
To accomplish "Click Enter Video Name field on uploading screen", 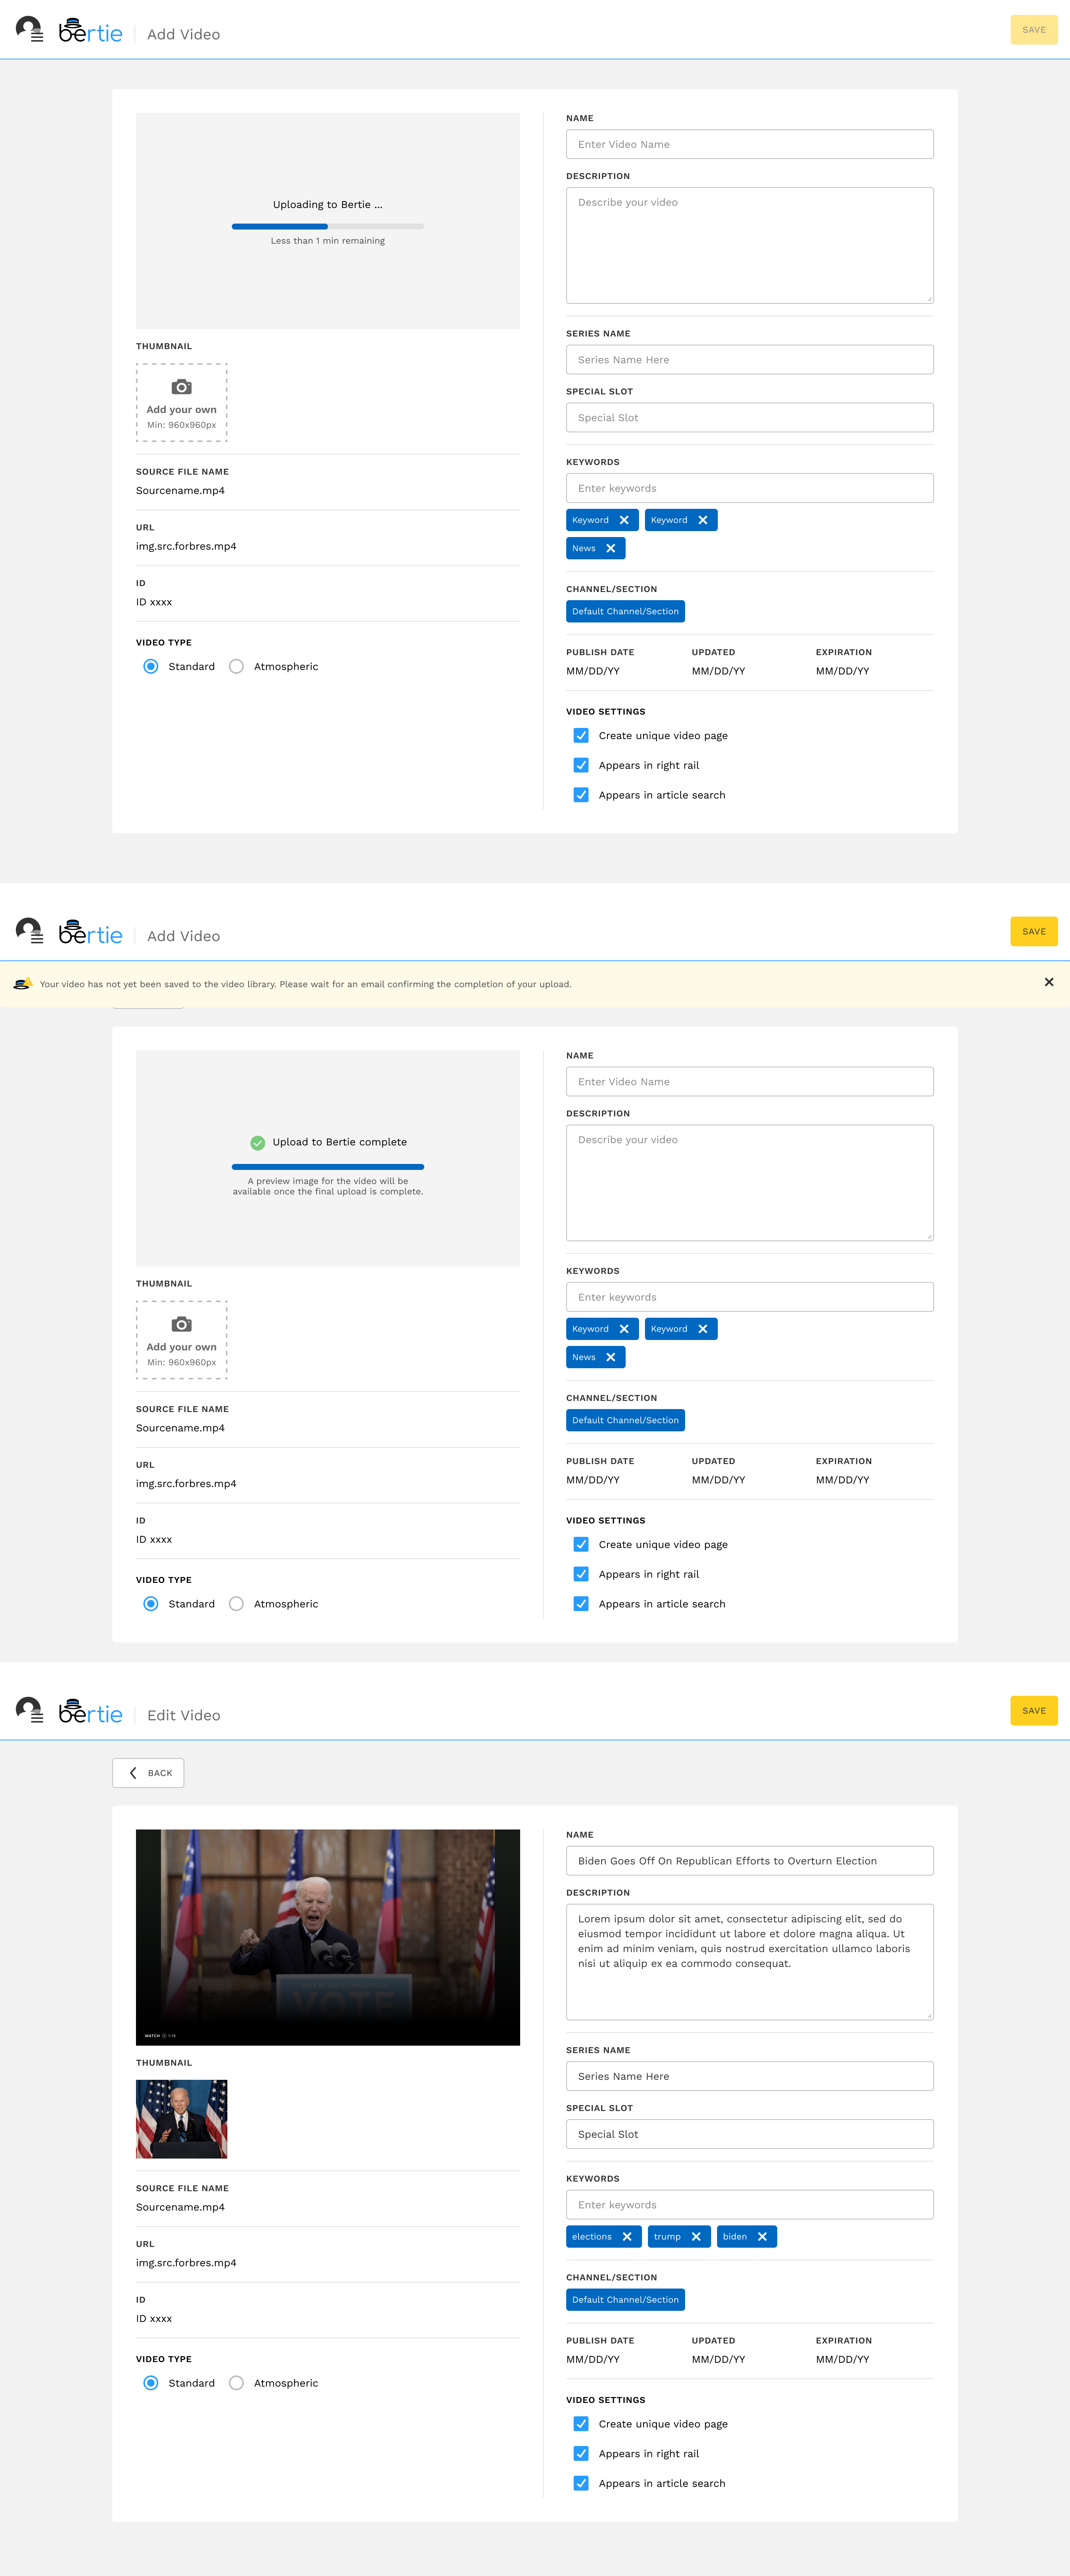I will pos(750,144).
